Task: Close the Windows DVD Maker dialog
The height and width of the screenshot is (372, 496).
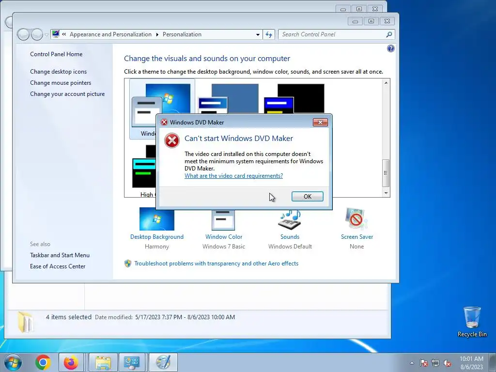Action: click(x=320, y=123)
